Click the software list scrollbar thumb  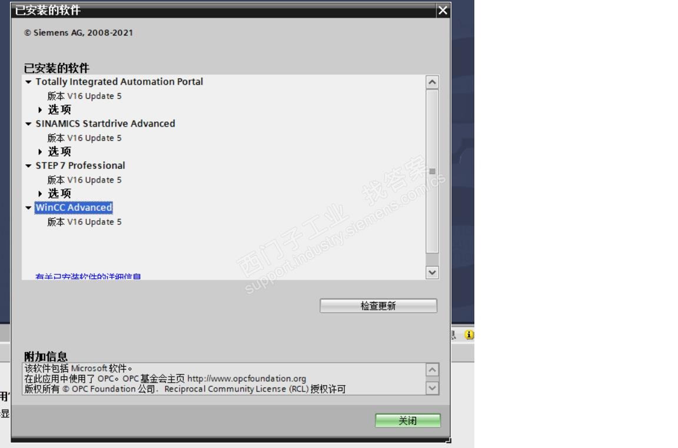point(432,171)
